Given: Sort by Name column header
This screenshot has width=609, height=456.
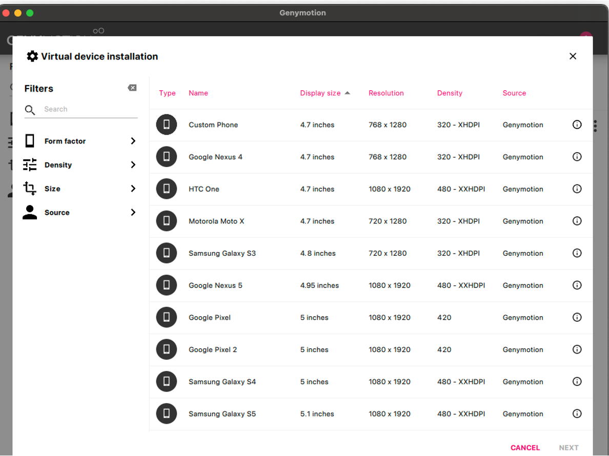Looking at the screenshot, I should point(198,93).
